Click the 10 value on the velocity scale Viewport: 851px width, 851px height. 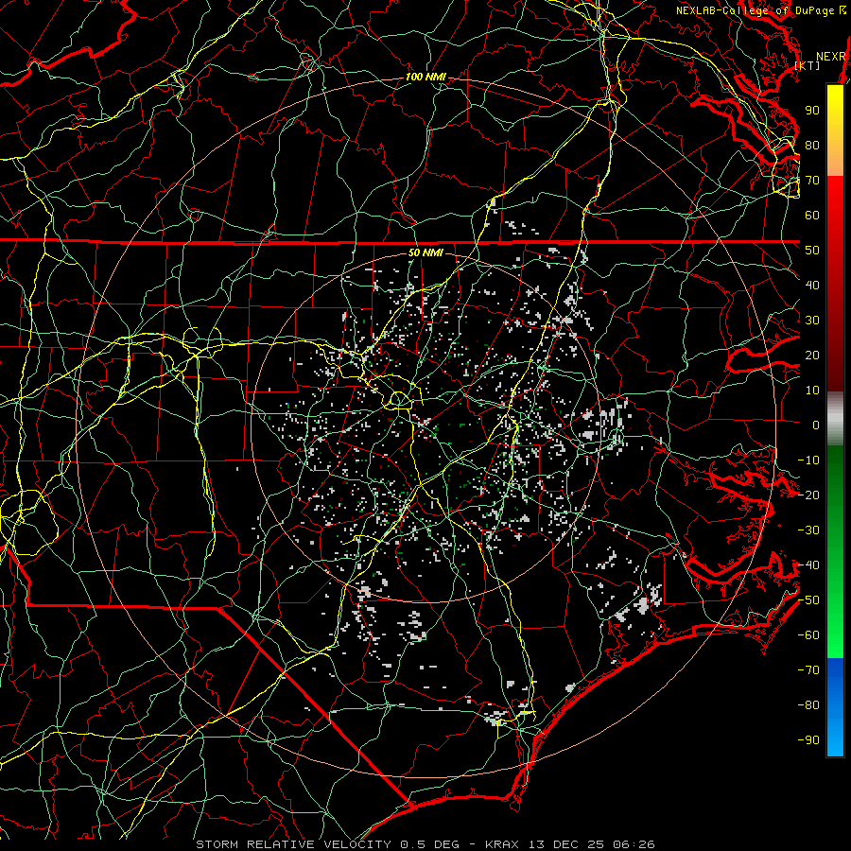click(812, 391)
